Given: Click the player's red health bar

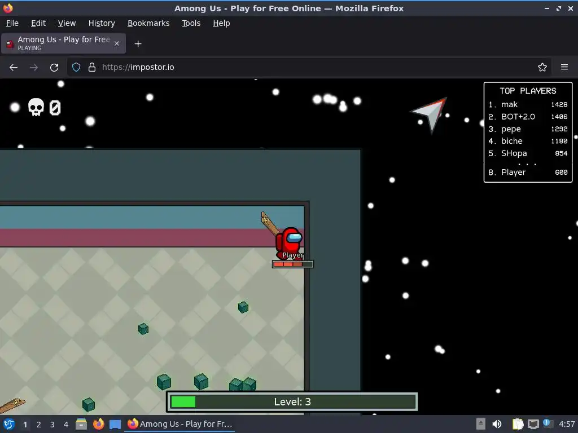Looking at the screenshot, I should [293, 264].
